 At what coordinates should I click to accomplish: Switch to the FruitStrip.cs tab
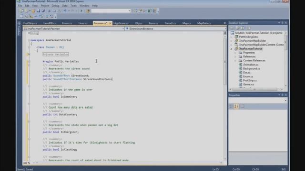tap(30, 23)
